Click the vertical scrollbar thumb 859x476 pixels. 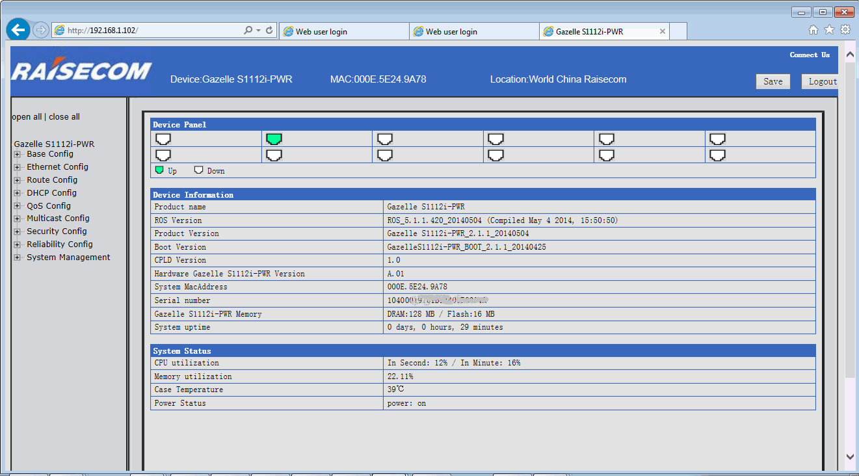[x=850, y=220]
